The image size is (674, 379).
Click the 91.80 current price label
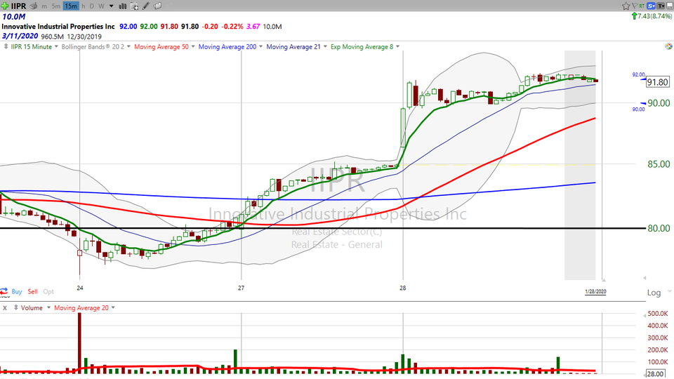click(658, 82)
